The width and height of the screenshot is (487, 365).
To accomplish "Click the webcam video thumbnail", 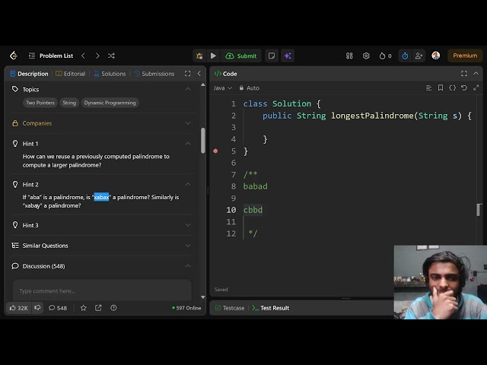I will point(441,282).
